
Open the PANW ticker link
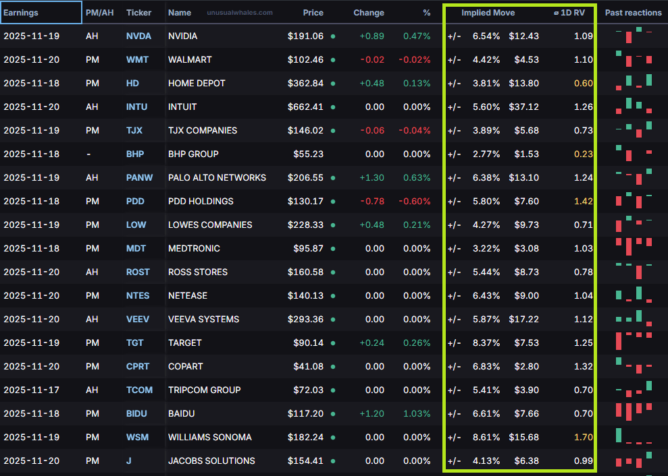point(139,178)
